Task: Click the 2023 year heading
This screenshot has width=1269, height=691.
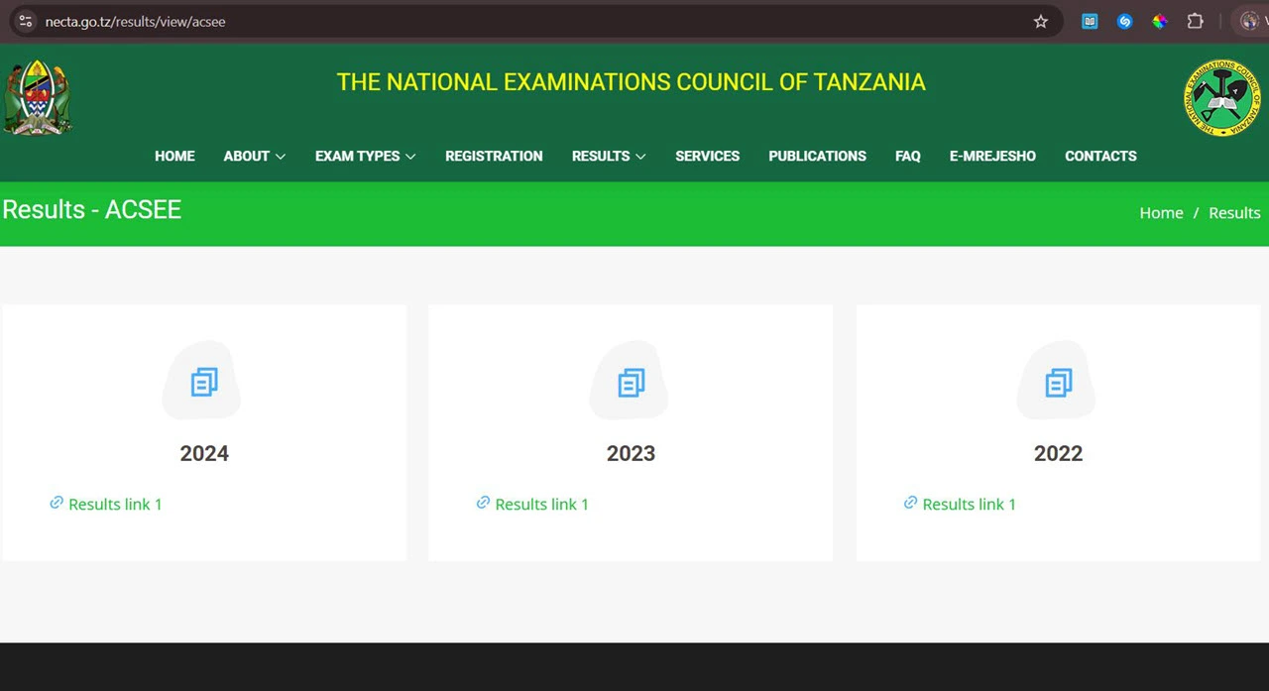Action: pos(631,453)
